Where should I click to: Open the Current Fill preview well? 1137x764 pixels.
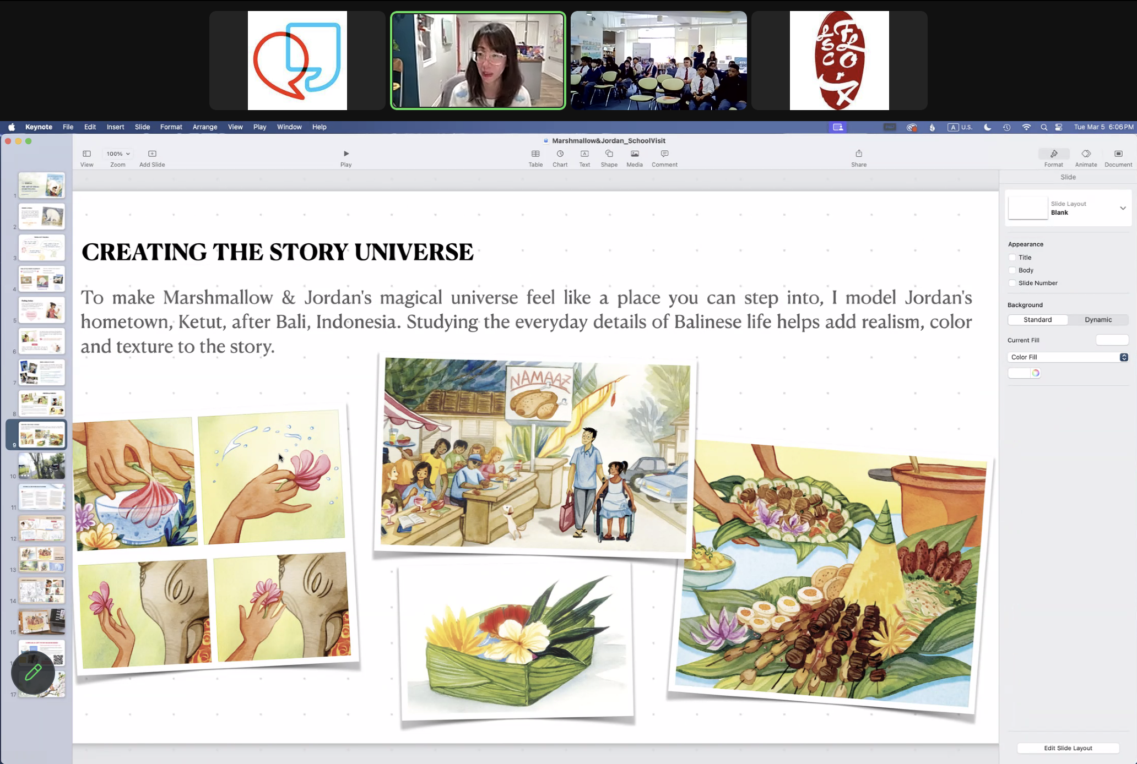click(1112, 340)
